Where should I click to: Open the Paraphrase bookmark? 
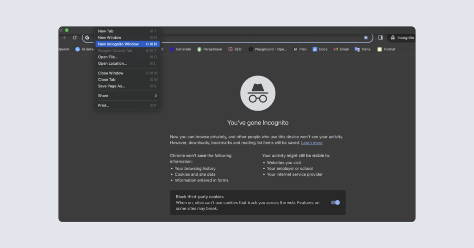210,49
